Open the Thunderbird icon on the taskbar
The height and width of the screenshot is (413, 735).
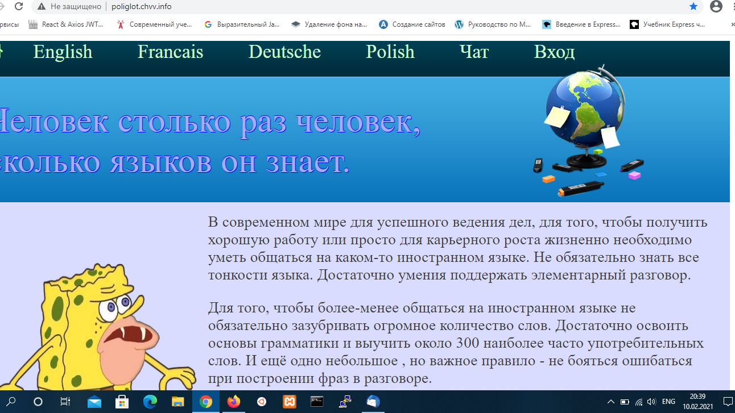tap(373, 402)
